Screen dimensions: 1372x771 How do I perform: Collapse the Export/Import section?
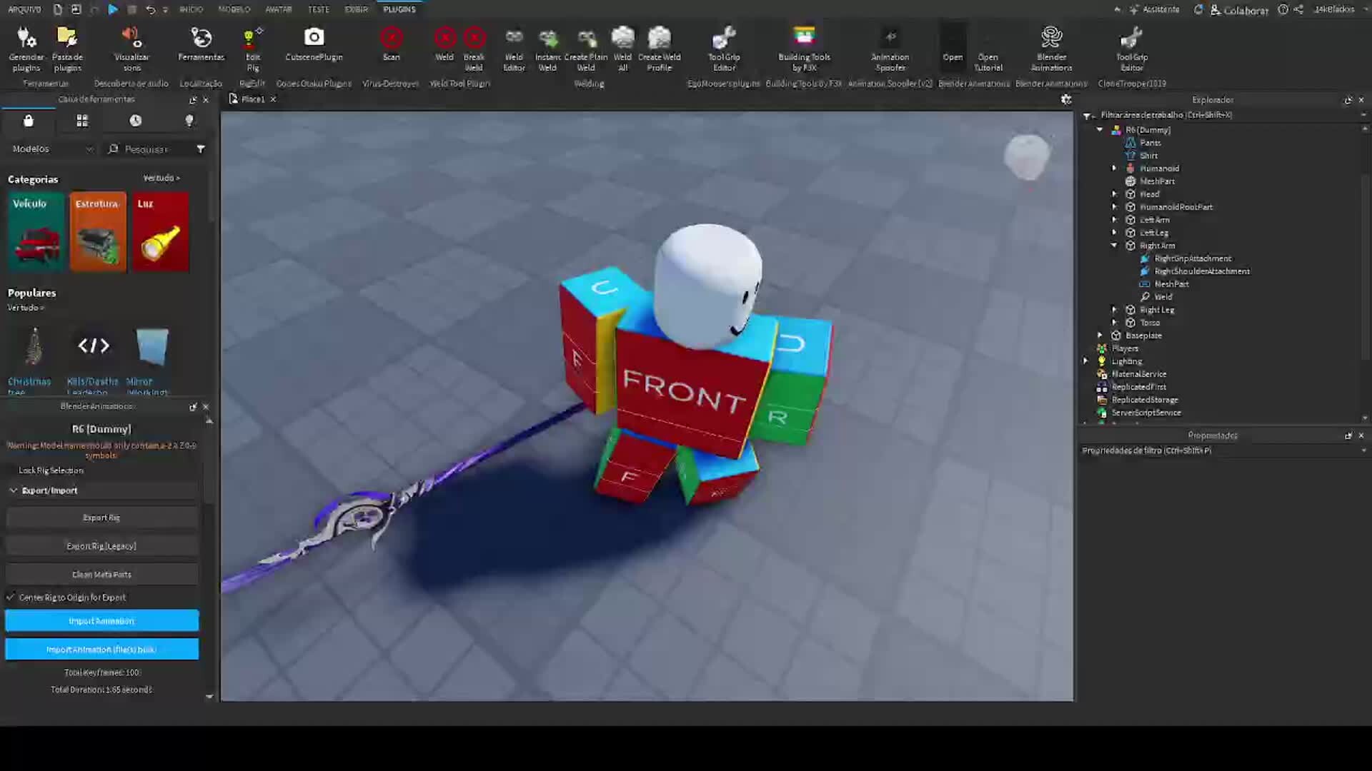coord(13,490)
